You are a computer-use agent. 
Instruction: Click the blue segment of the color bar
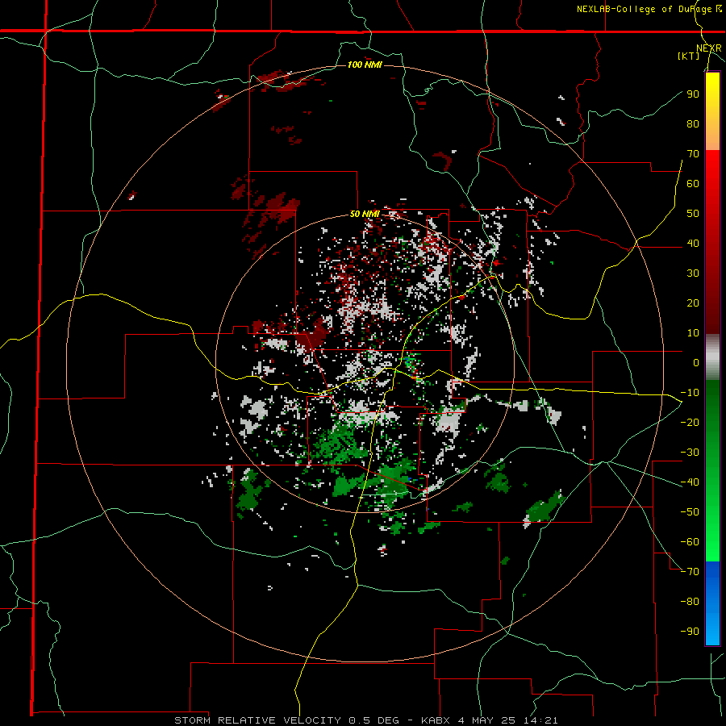point(712,603)
